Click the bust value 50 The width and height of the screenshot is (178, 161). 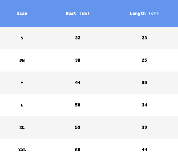tap(77, 105)
